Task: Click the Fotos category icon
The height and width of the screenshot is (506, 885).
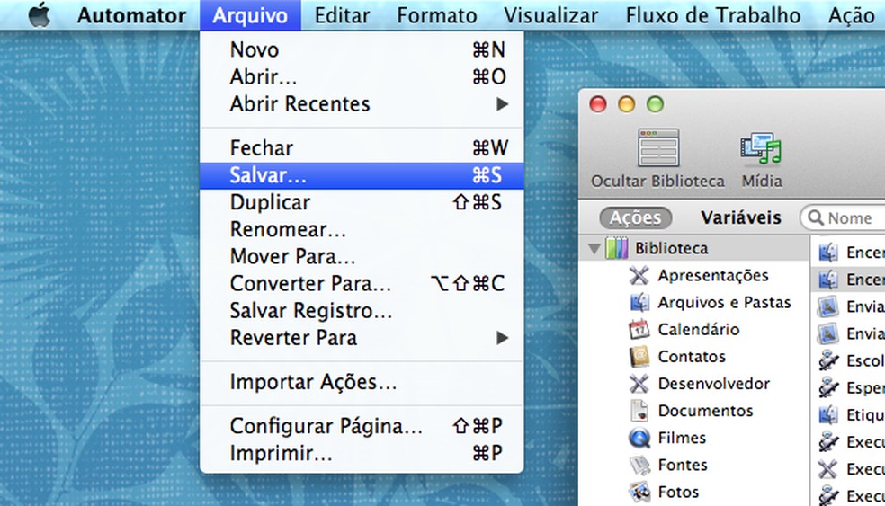Action: [640, 492]
